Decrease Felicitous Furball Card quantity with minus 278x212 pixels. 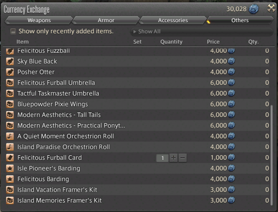point(183,158)
